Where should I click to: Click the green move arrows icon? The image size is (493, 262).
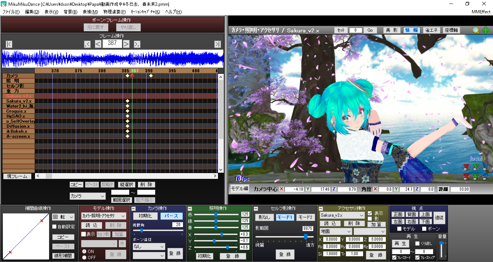pyautogui.click(x=485, y=30)
